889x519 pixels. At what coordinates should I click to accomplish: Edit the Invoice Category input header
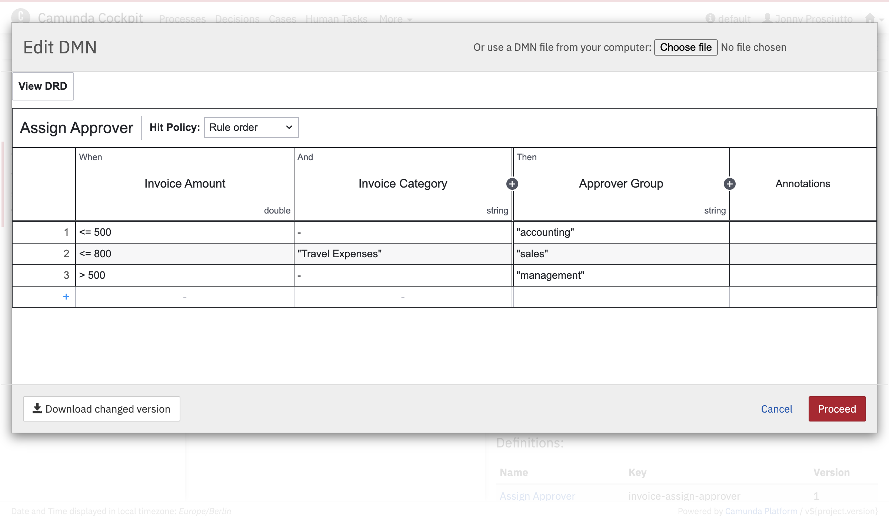pos(403,184)
